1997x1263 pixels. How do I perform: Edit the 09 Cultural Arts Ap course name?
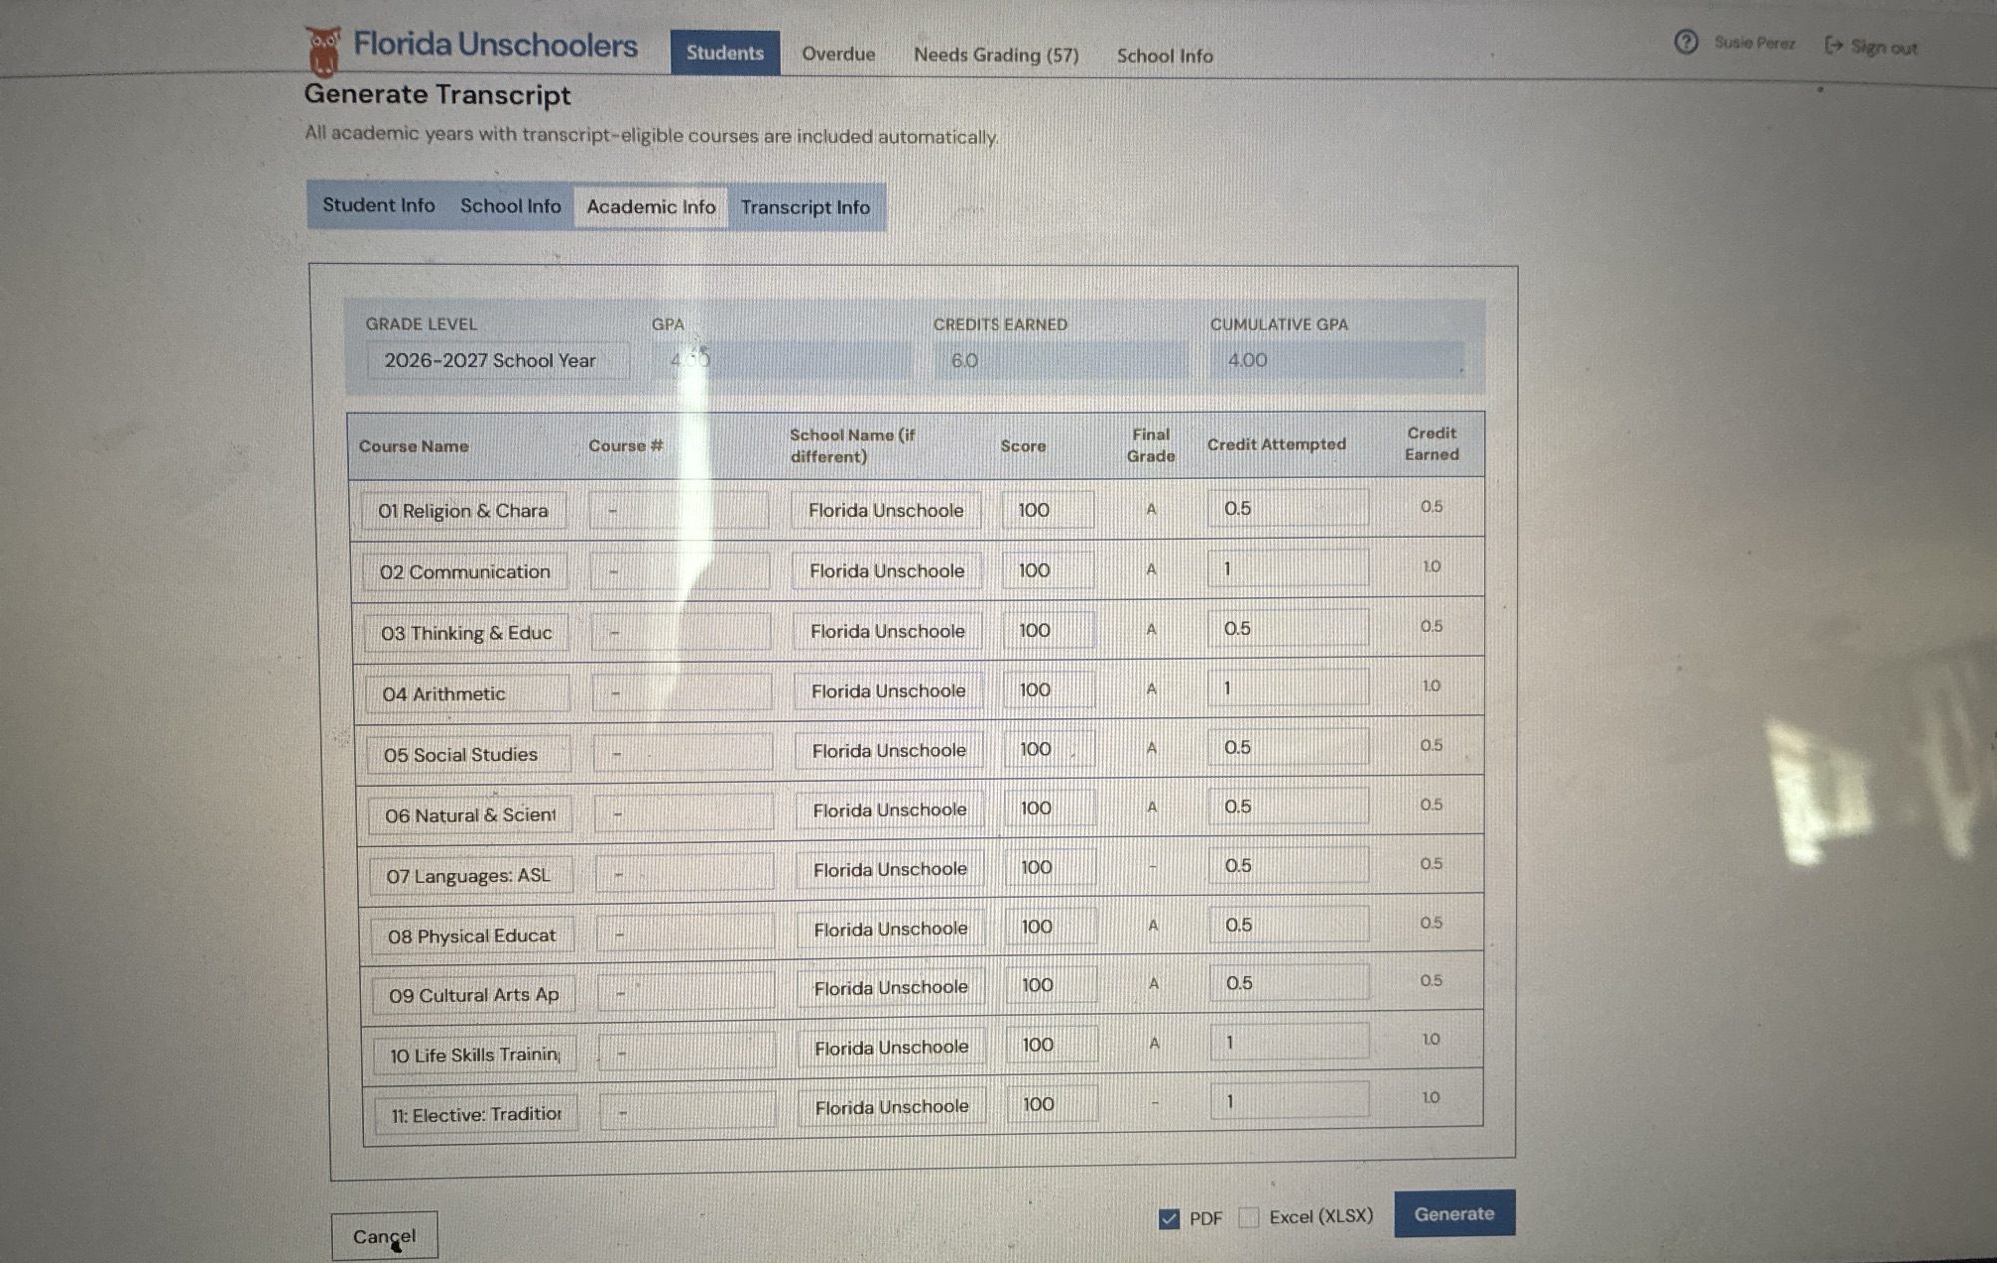[472, 995]
